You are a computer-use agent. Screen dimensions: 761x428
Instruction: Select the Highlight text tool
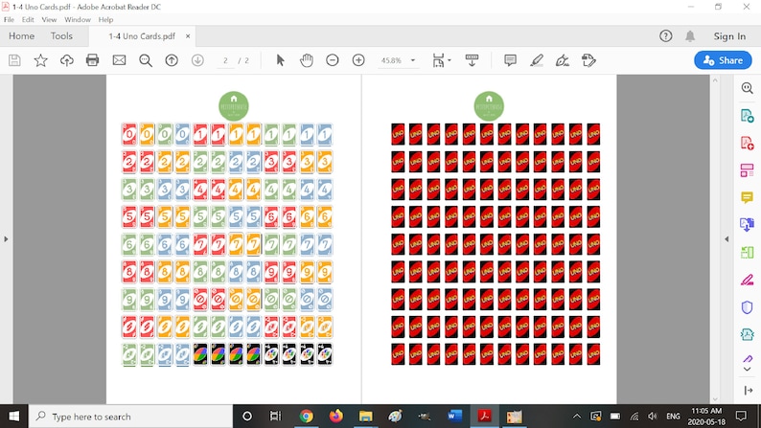tap(537, 60)
